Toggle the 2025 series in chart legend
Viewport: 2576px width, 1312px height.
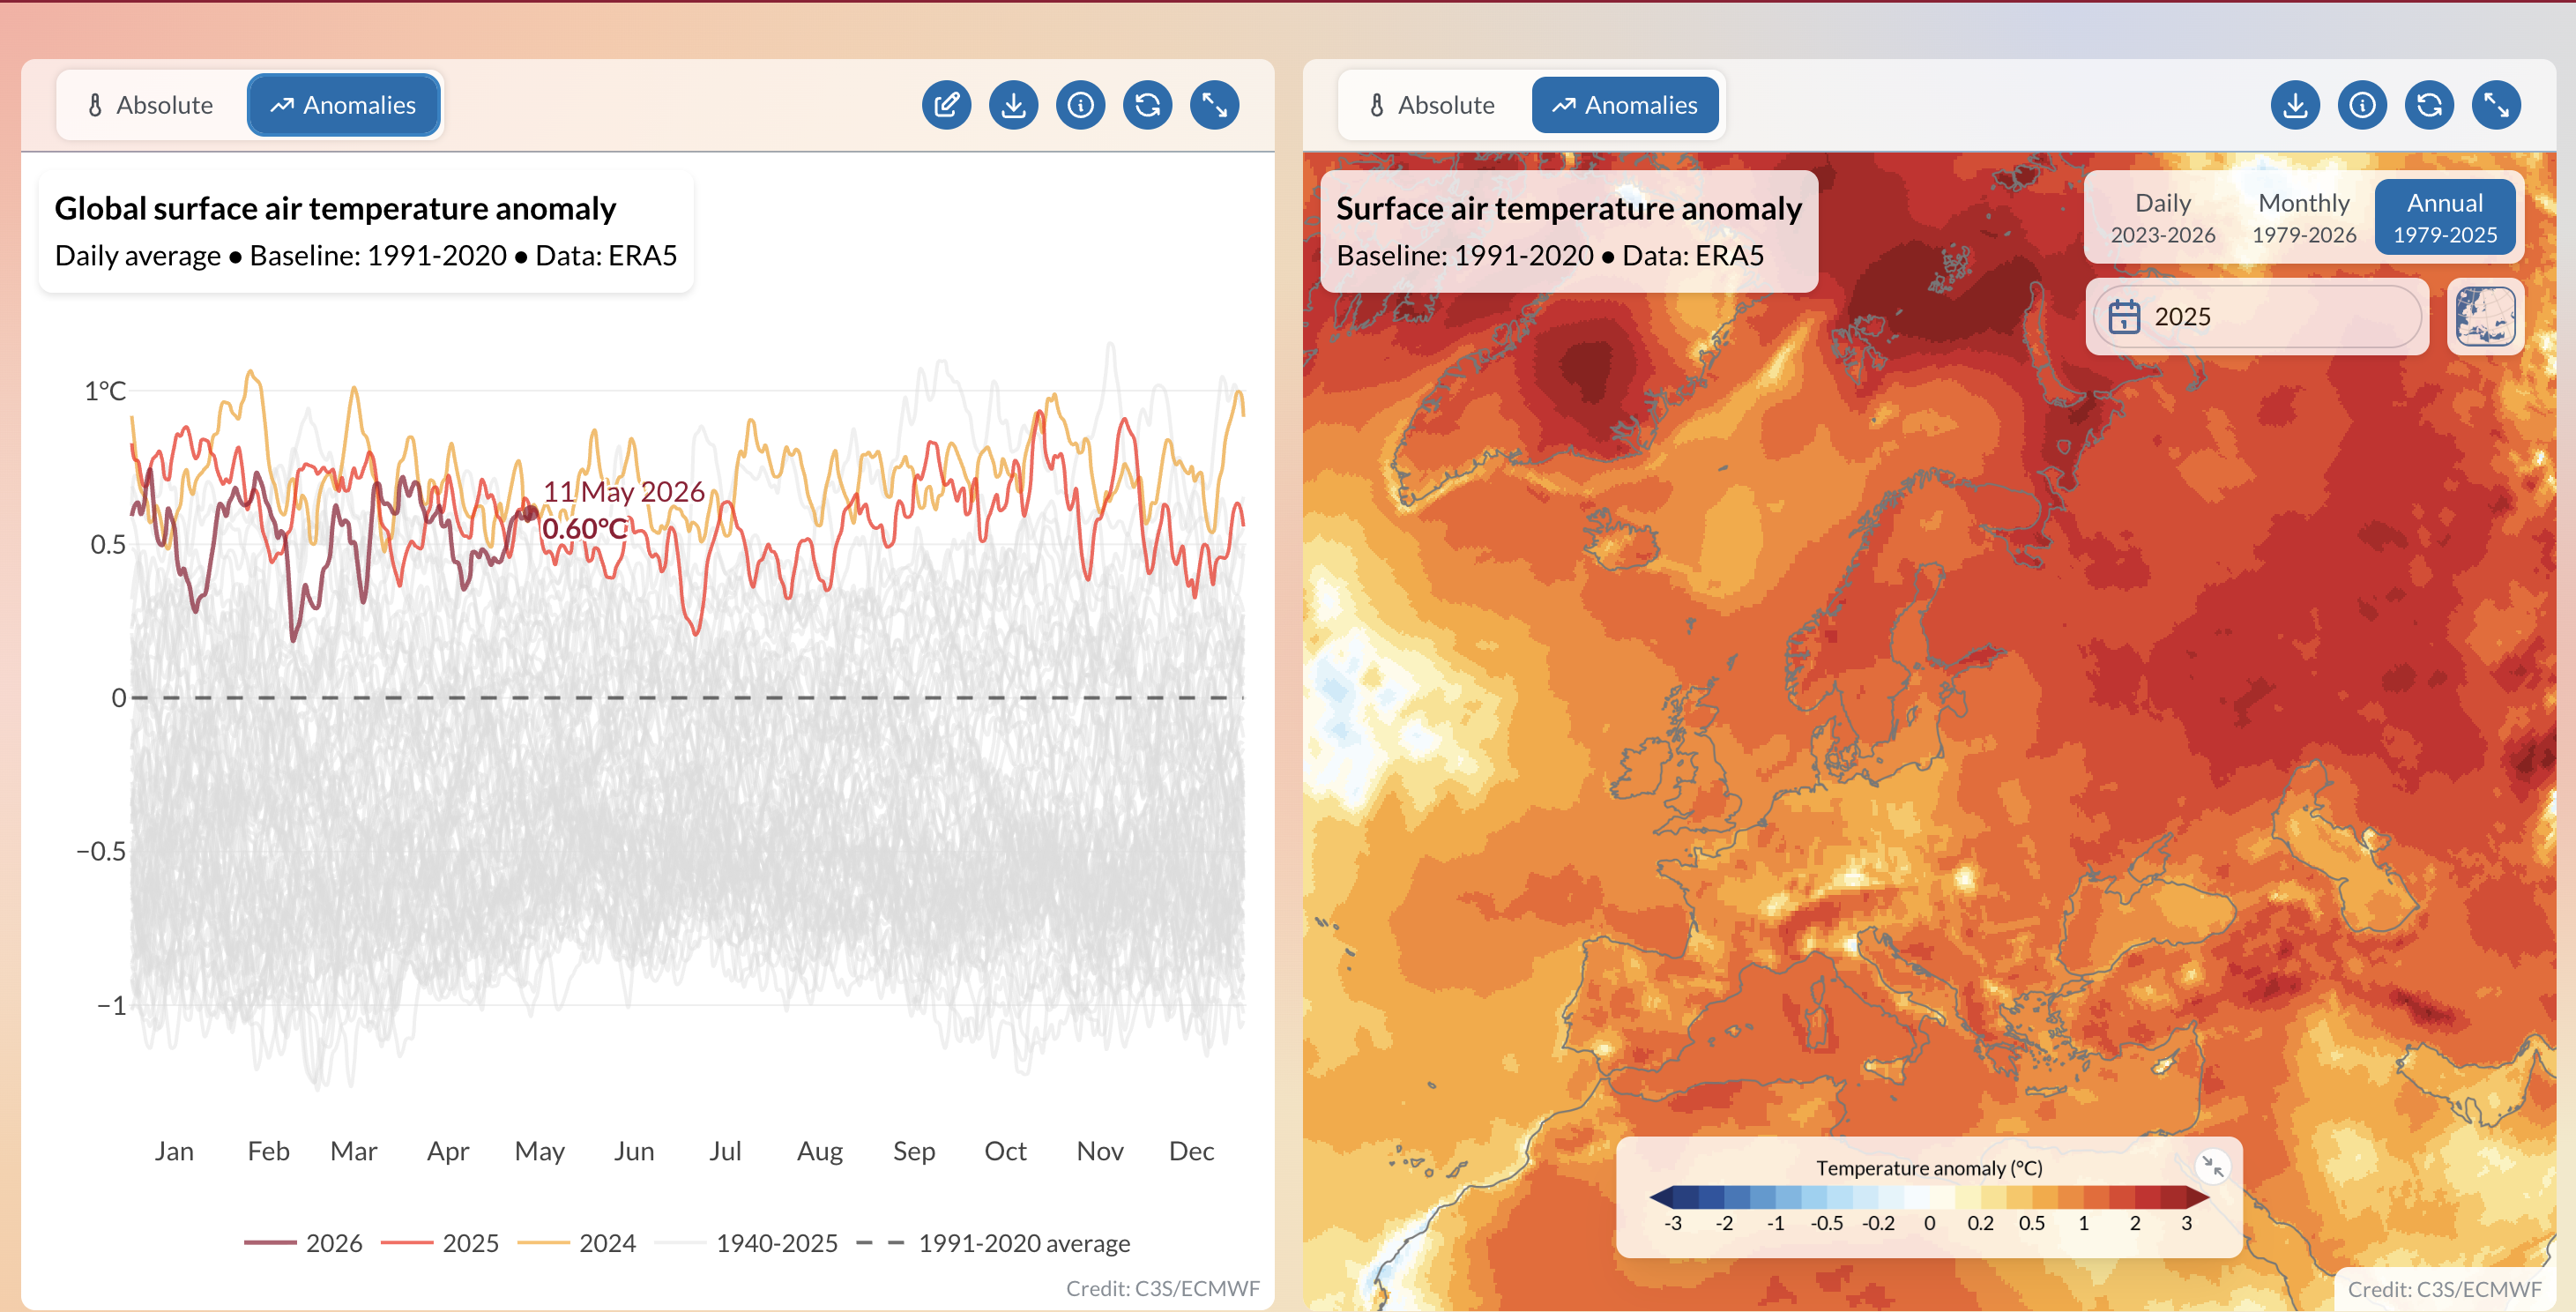(x=440, y=1243)
